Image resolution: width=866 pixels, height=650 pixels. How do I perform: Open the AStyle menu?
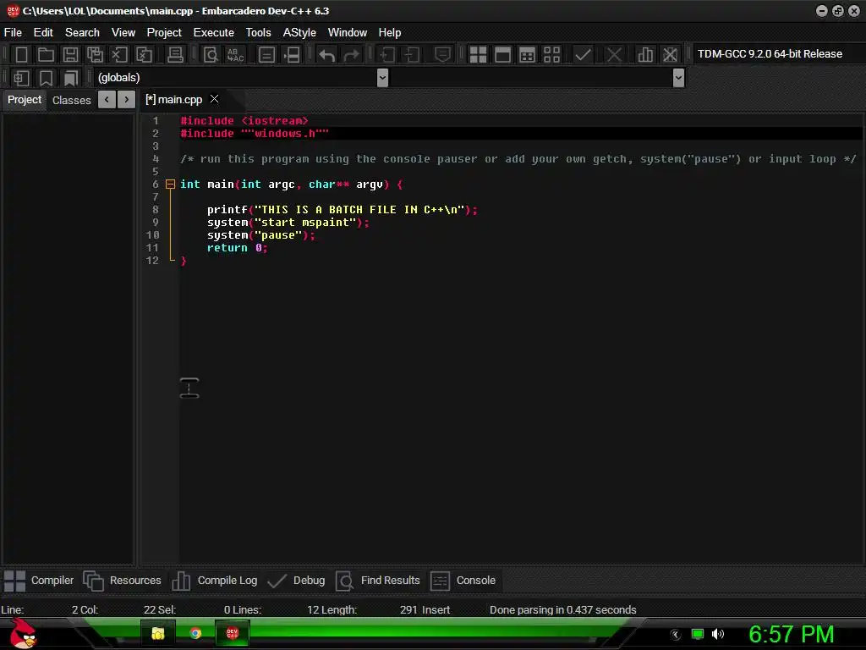click(x=299, y=33)
